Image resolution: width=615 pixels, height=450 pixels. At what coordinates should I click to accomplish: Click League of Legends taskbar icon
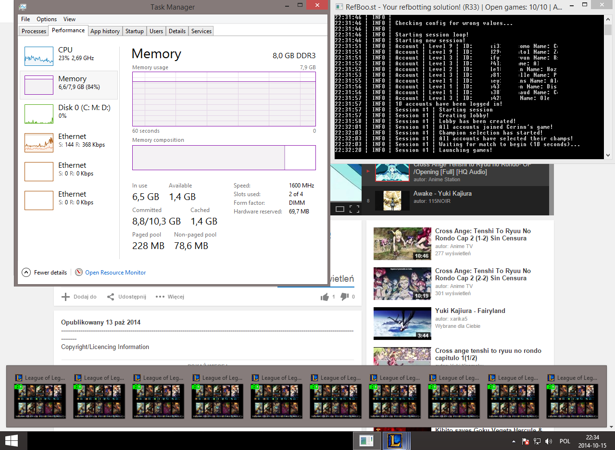click(x=395, y=441)
